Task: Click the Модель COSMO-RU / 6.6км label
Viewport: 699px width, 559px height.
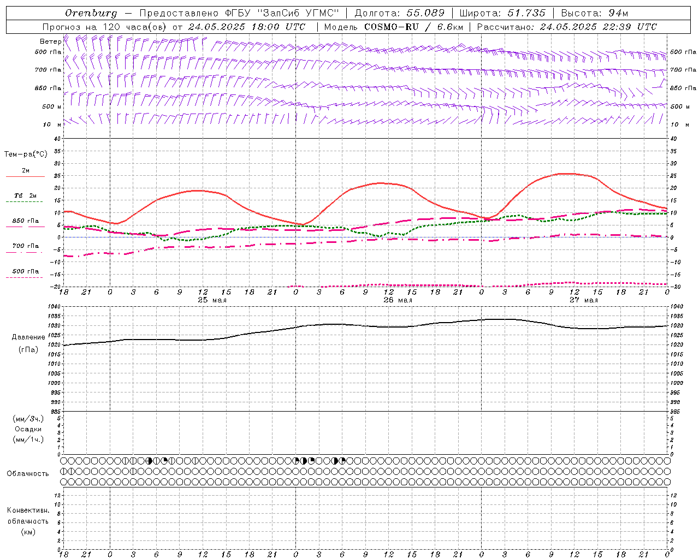Action: pos(393,27)
